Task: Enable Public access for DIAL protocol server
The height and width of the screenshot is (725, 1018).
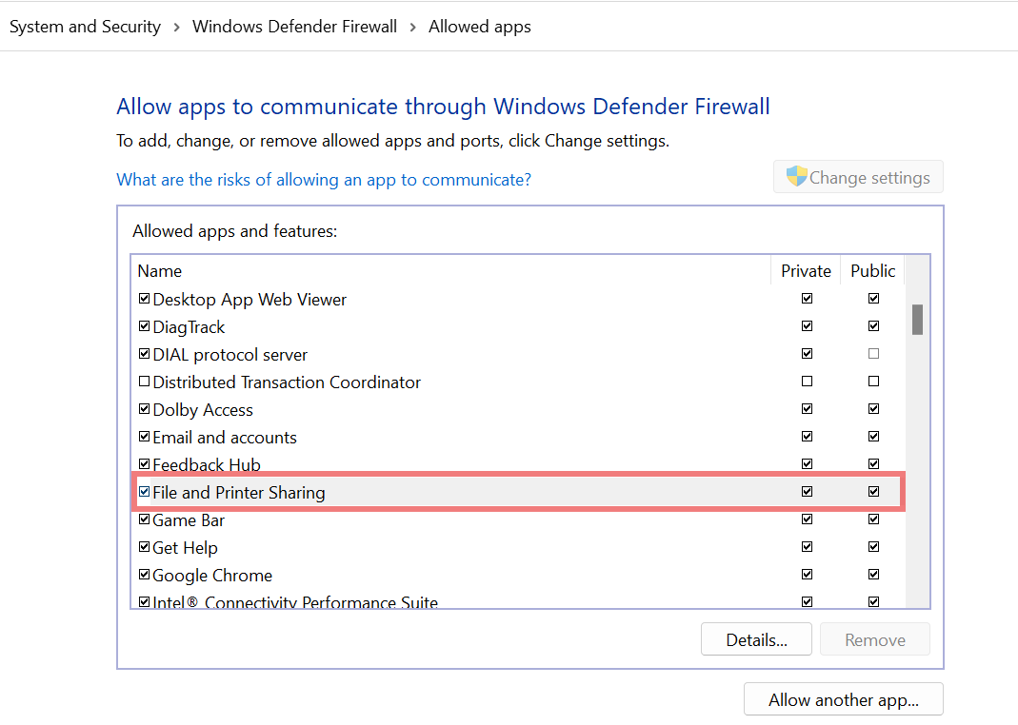Action: click(873, 353)
